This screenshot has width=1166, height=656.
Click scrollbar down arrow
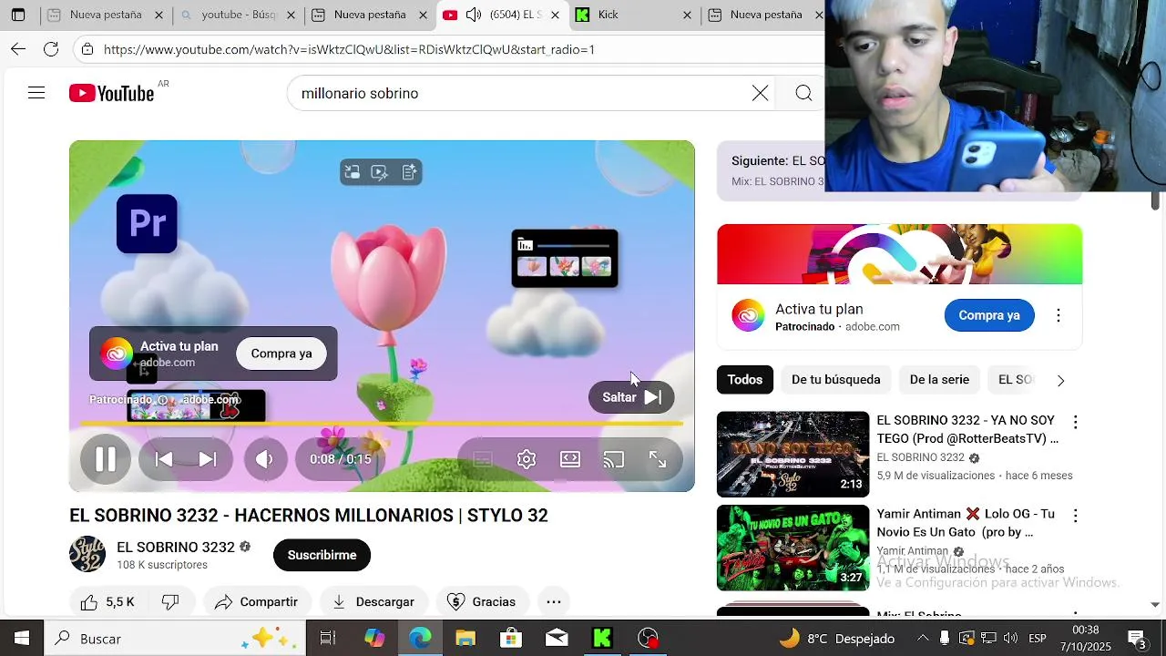[x=1155, y=604]
